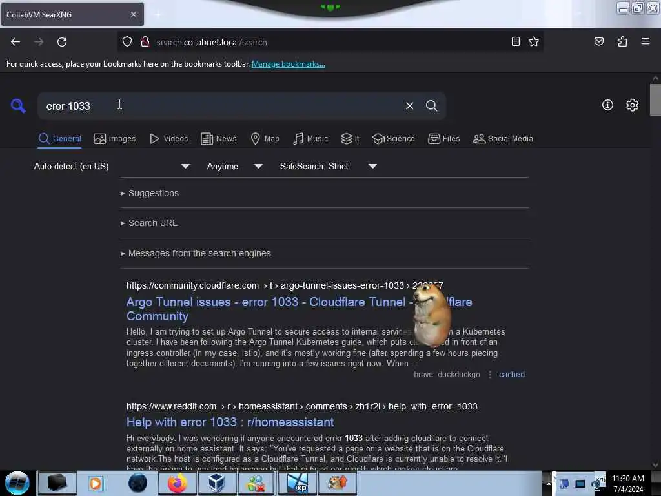Screen dimensions: 661x496
Task: Switch to the IT search tab
Action: [350, 139]
